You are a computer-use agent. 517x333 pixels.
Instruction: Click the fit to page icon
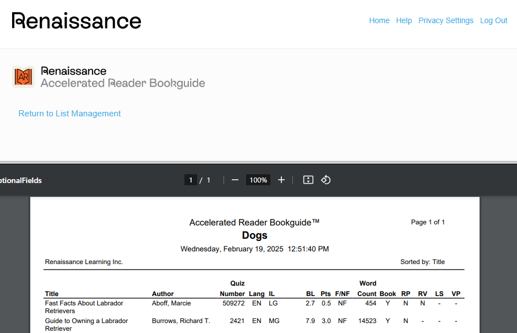[308, 180]
